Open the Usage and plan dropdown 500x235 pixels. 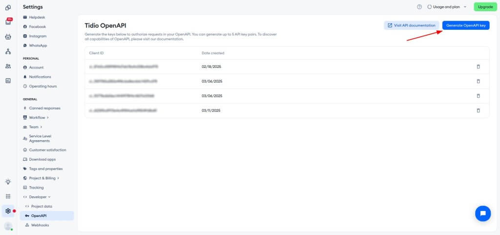tap(447, 7)
